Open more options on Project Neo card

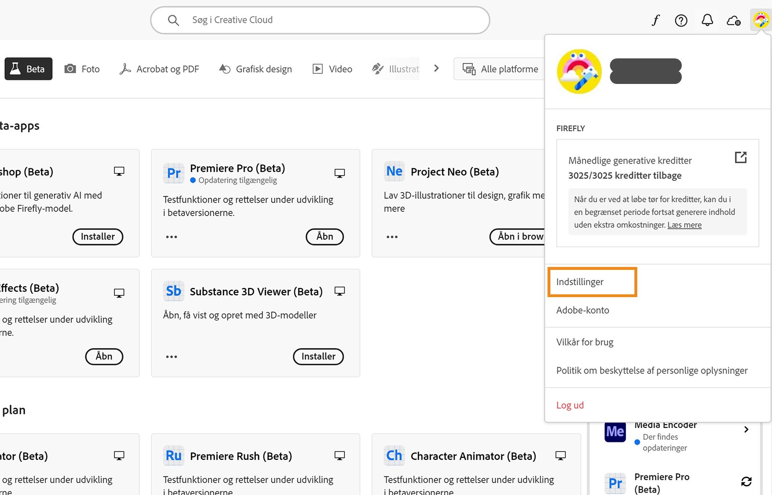click(x=392, y=237)
